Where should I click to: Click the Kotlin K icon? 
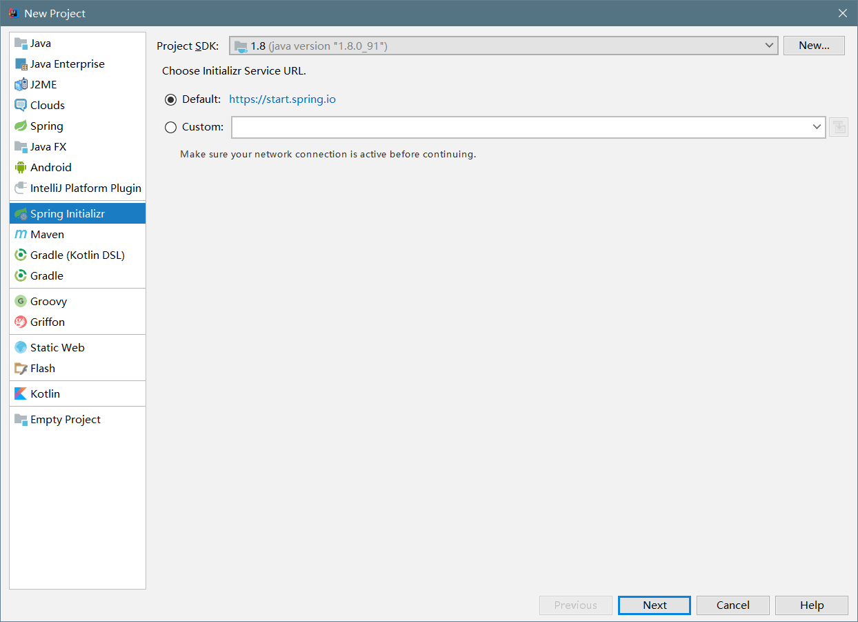21,394
